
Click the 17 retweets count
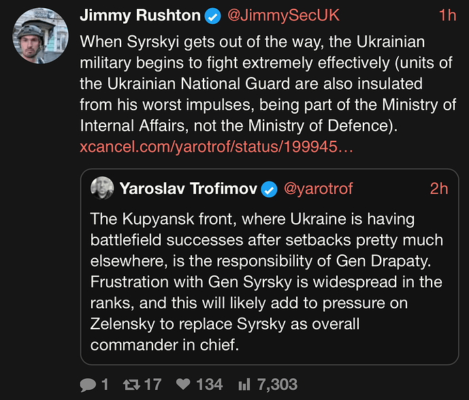tap(152, 385)
